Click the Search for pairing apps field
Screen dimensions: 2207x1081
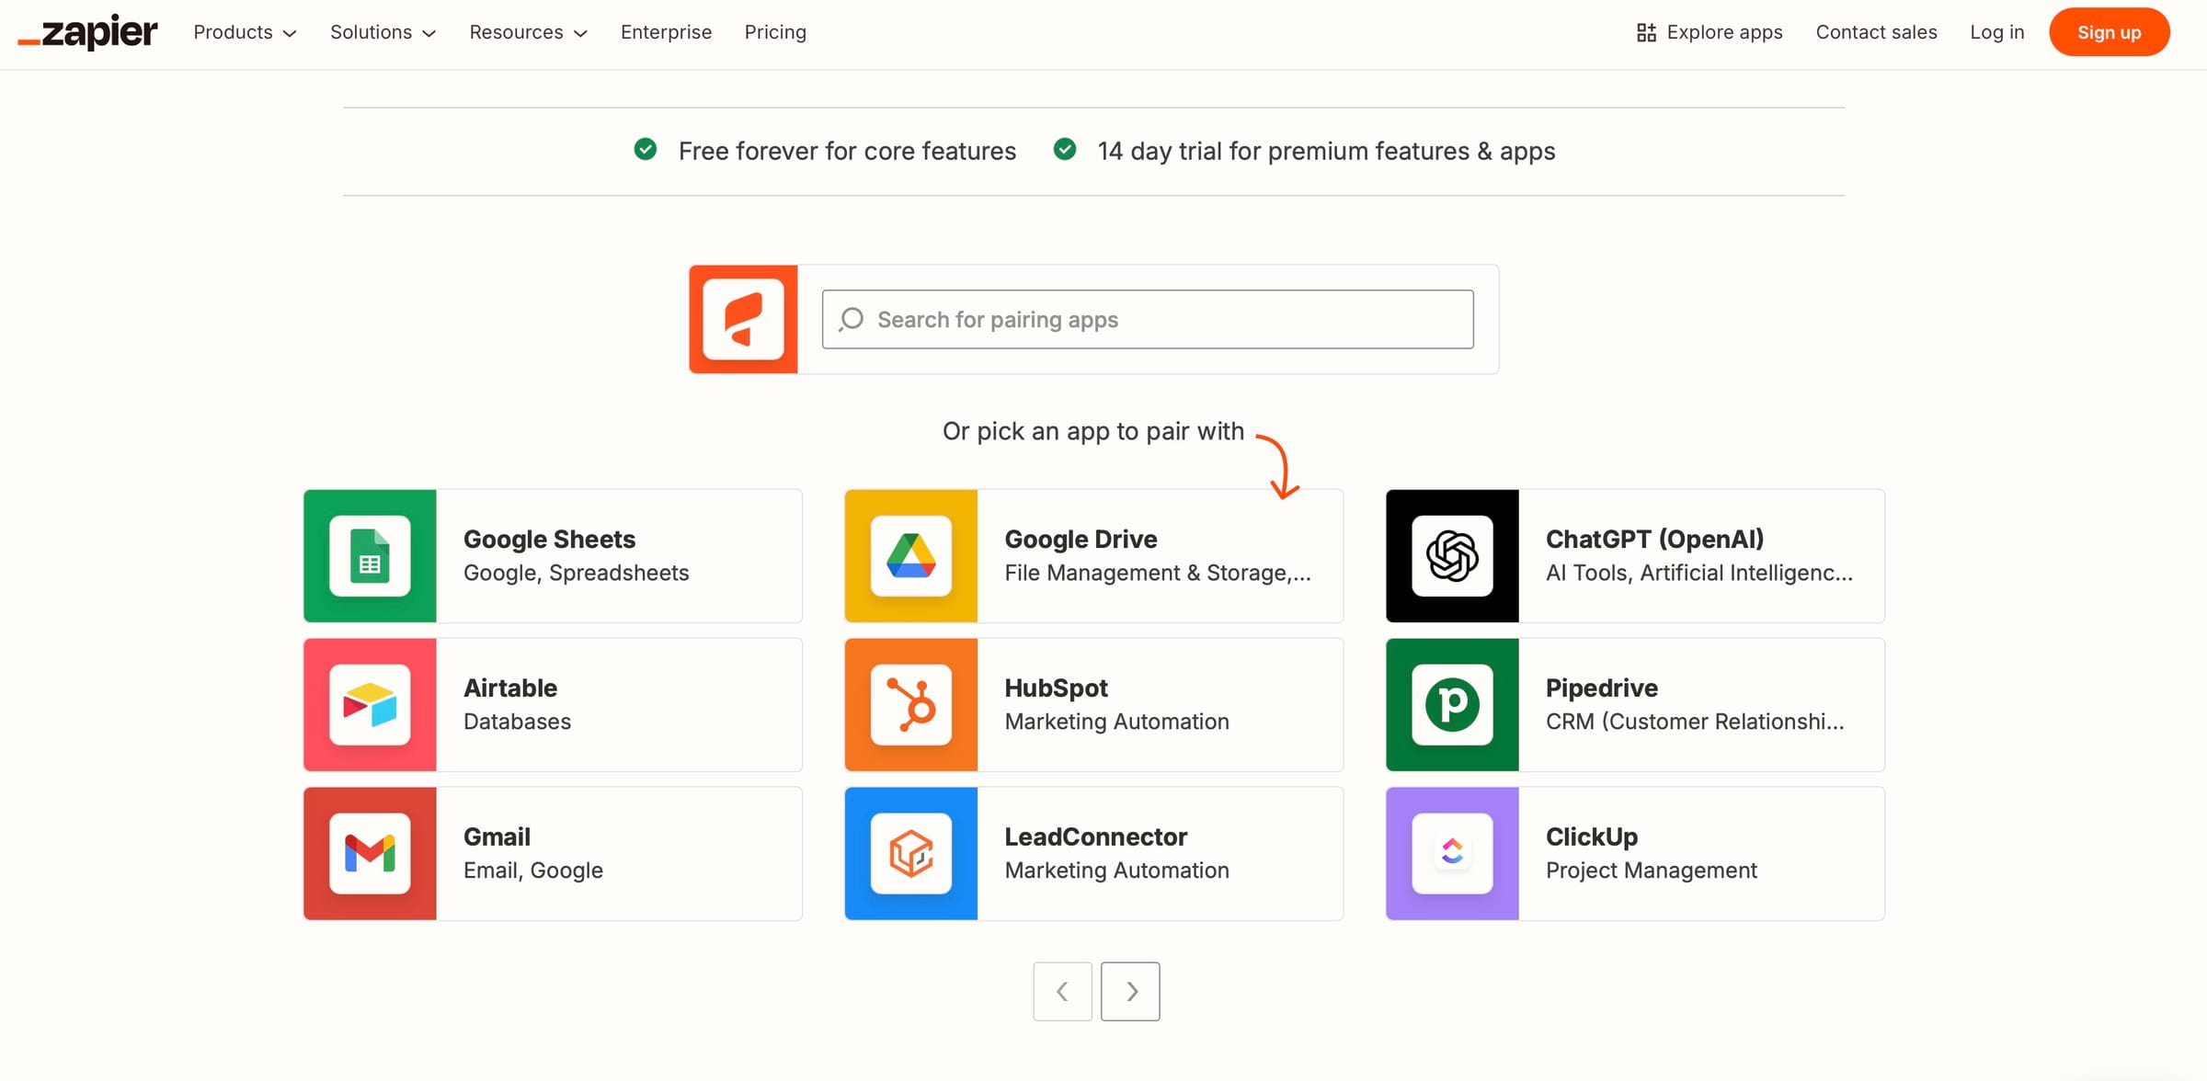(1147, 319)
